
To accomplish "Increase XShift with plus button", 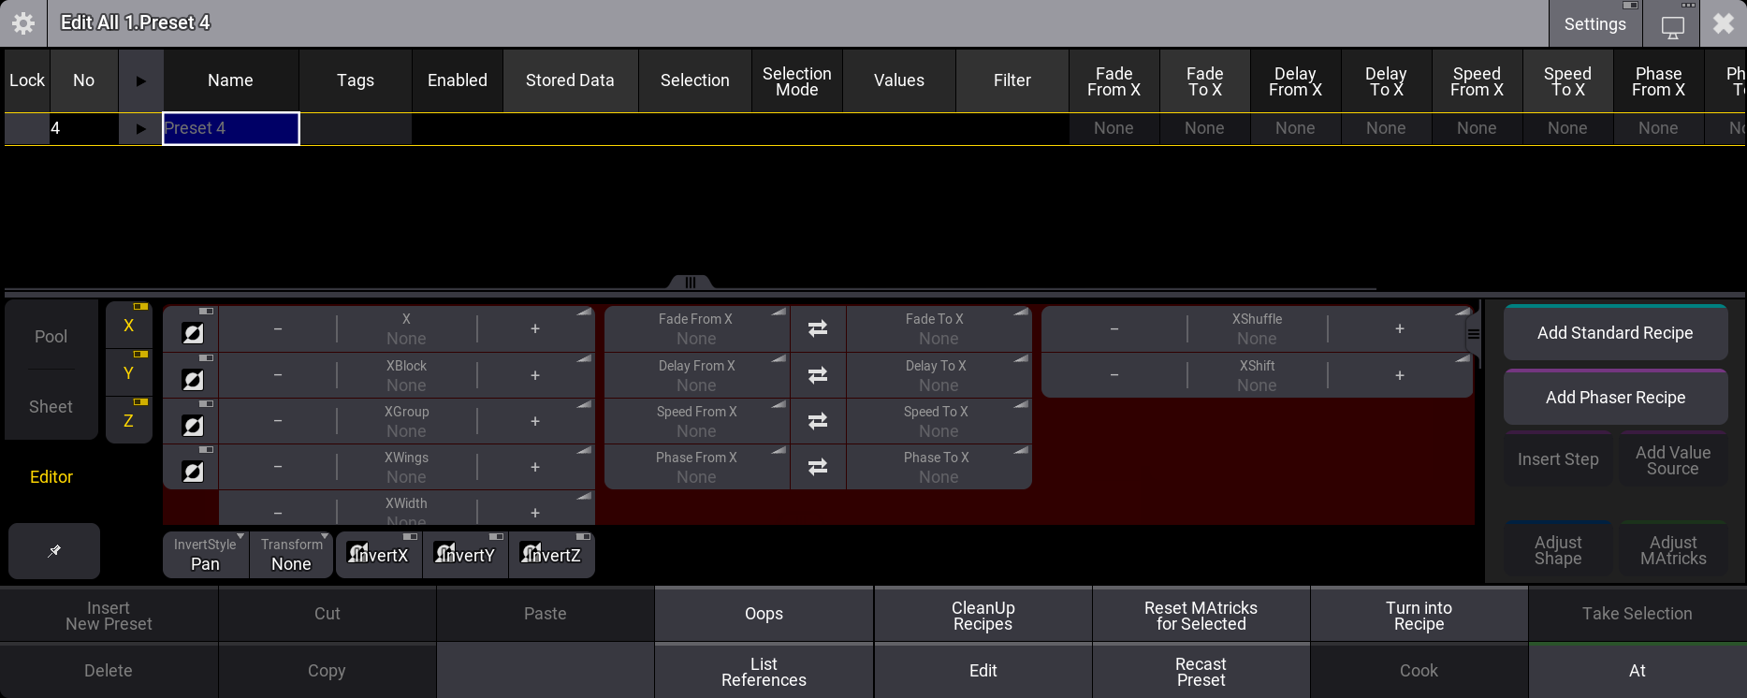I will coord(1400,375).
